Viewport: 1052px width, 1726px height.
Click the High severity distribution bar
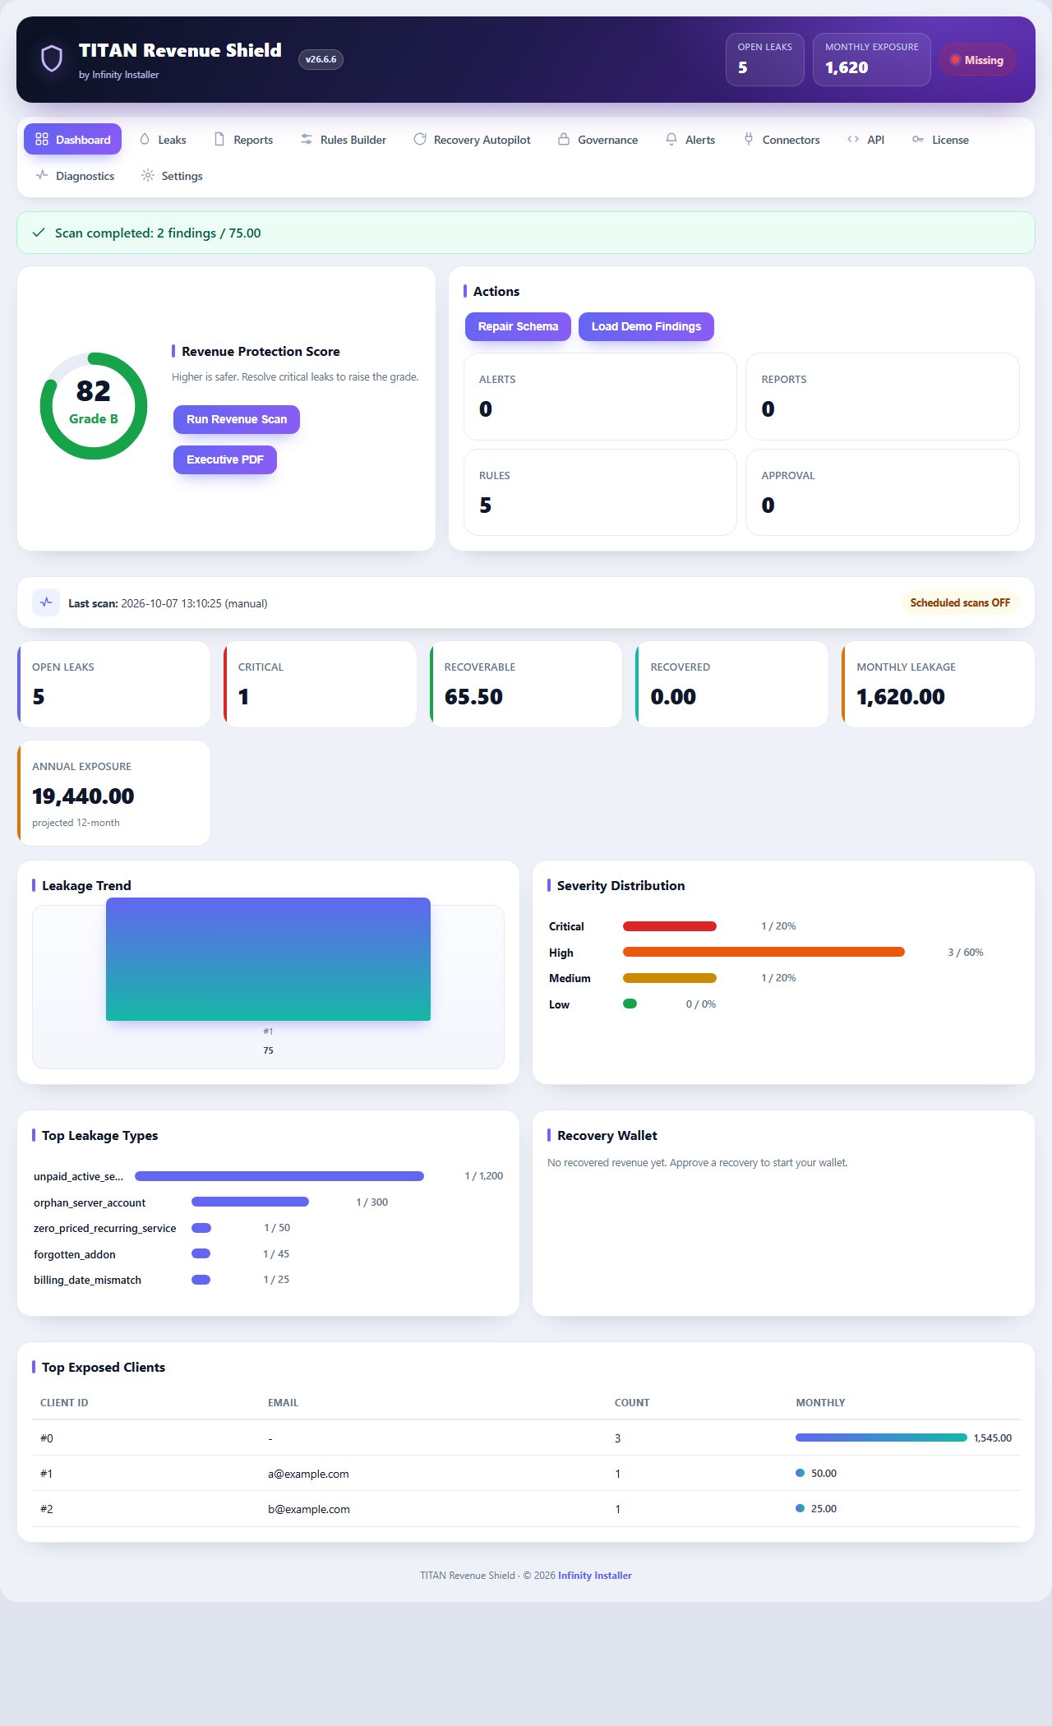(x=764, y=952)
